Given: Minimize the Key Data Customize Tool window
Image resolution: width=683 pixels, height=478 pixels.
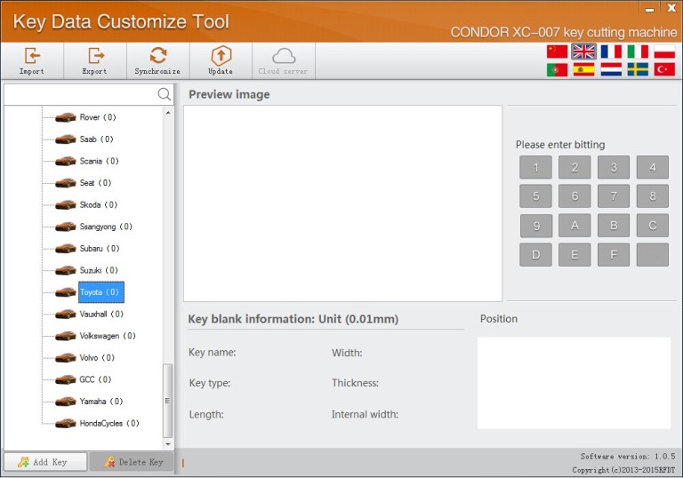Looking at the screenshot, I should [650, 8].
